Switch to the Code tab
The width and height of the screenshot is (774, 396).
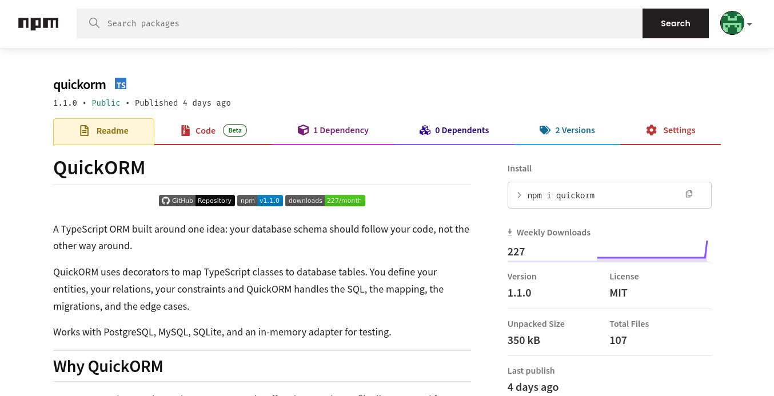[x=213, y=131]
